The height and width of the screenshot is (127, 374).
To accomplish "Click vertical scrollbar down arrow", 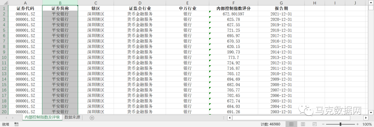I will pos(371,112).
